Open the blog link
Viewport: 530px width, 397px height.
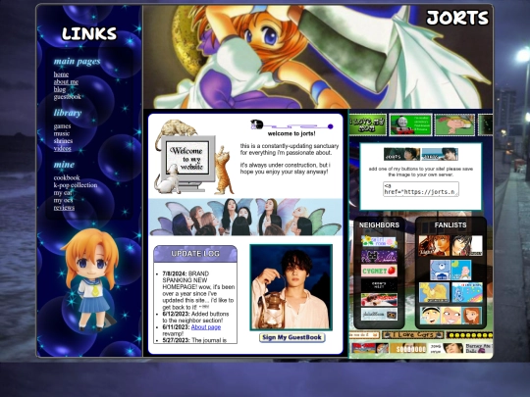point(60,89)
